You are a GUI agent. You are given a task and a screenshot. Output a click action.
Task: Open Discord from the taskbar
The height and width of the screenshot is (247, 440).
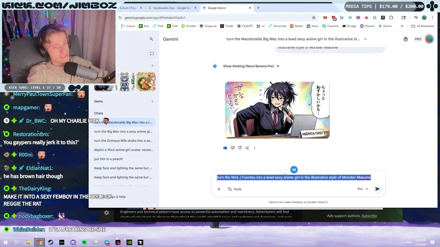[x=73, y=243]
